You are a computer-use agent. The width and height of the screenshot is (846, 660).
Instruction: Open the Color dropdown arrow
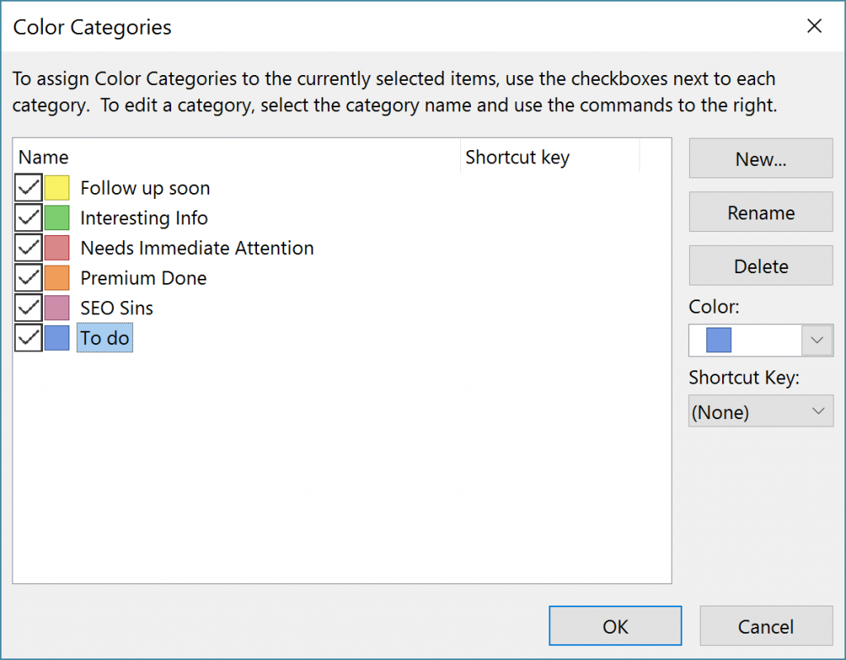[x=817, y=340]
